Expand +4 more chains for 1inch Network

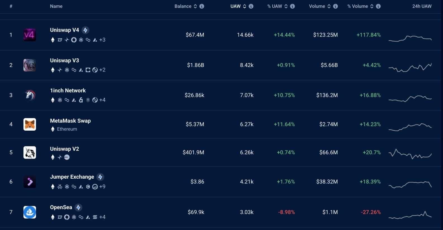102,100
